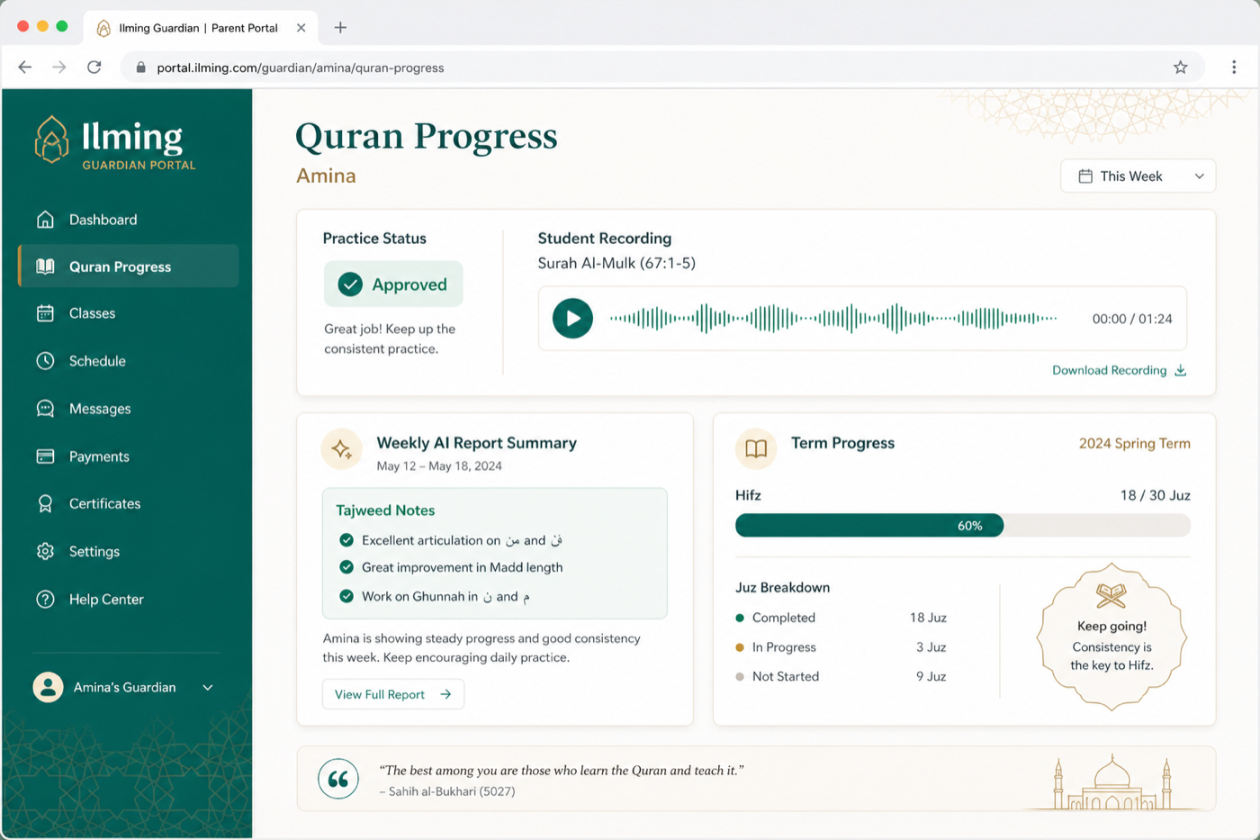Screen dimensions: 1260x840
Task: Click the Schedule clock icon
Action: [x=45, y=361]
